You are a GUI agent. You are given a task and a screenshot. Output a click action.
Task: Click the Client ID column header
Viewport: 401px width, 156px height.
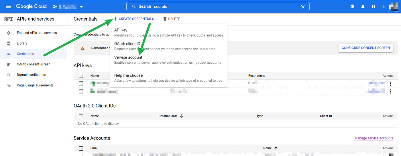[326, 116]
